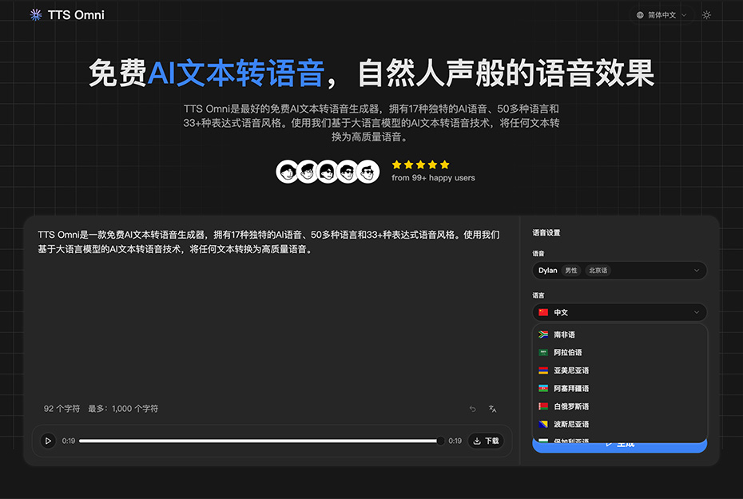Click the South Africa flag icon
This screenshot has height=499, width=743.
543,335
